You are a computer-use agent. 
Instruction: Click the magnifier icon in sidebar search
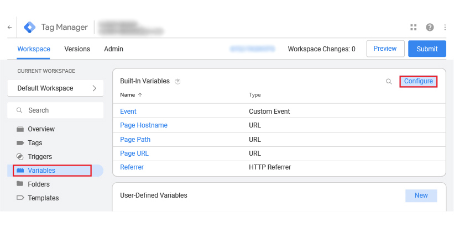19,110
